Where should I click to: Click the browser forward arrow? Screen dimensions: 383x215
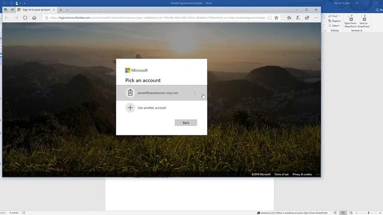click(16, 18)
